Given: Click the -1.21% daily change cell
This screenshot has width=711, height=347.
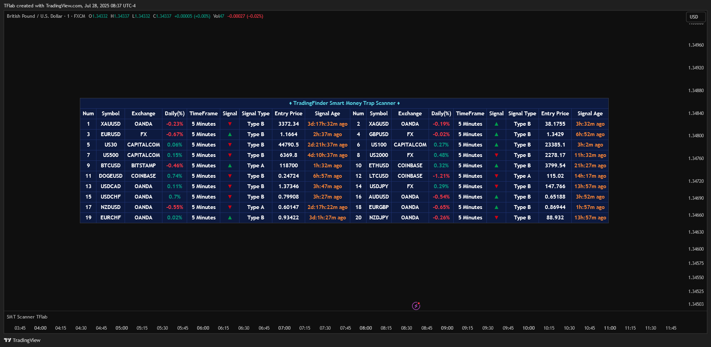Looking at the screenshot, I should tap(441, 176).
